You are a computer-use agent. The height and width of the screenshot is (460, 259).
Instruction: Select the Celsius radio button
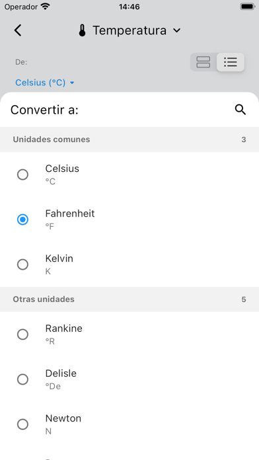click(22, 174)
